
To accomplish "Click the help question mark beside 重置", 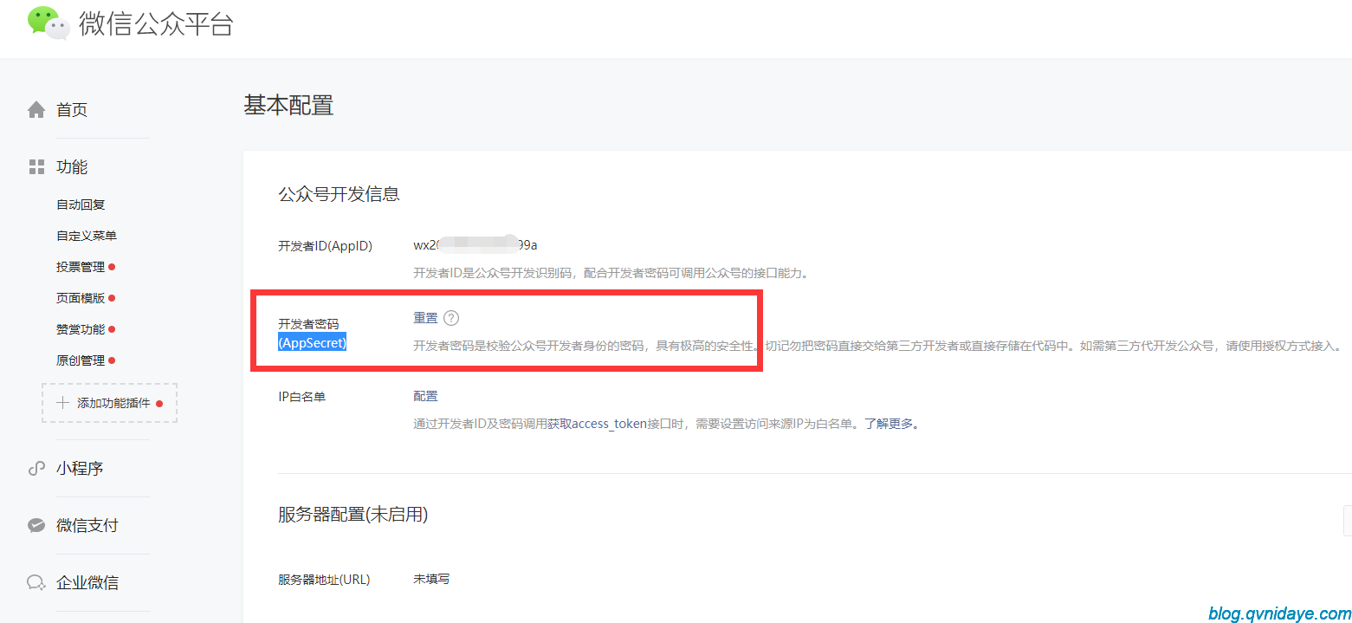I will tap(450, 318).
